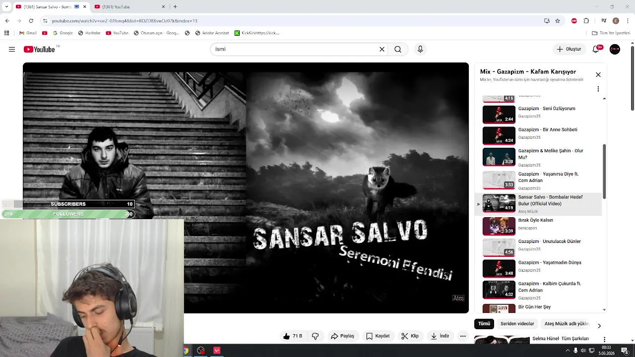This screenshot has width=635, height=357.
Task: Open the tab search dropdown
Action: tap(6, 6)
